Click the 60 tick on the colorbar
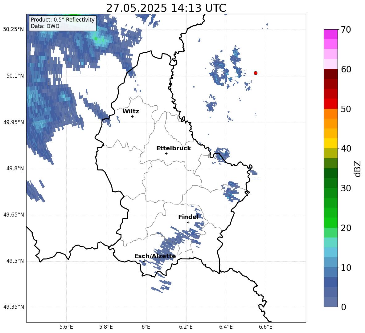 [346, 69]
